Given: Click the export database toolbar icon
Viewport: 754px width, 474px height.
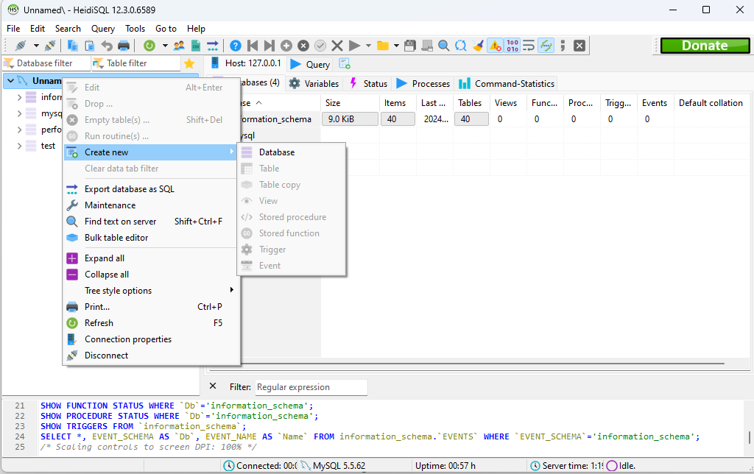Looking at the screenshot, I should [213, 46].
